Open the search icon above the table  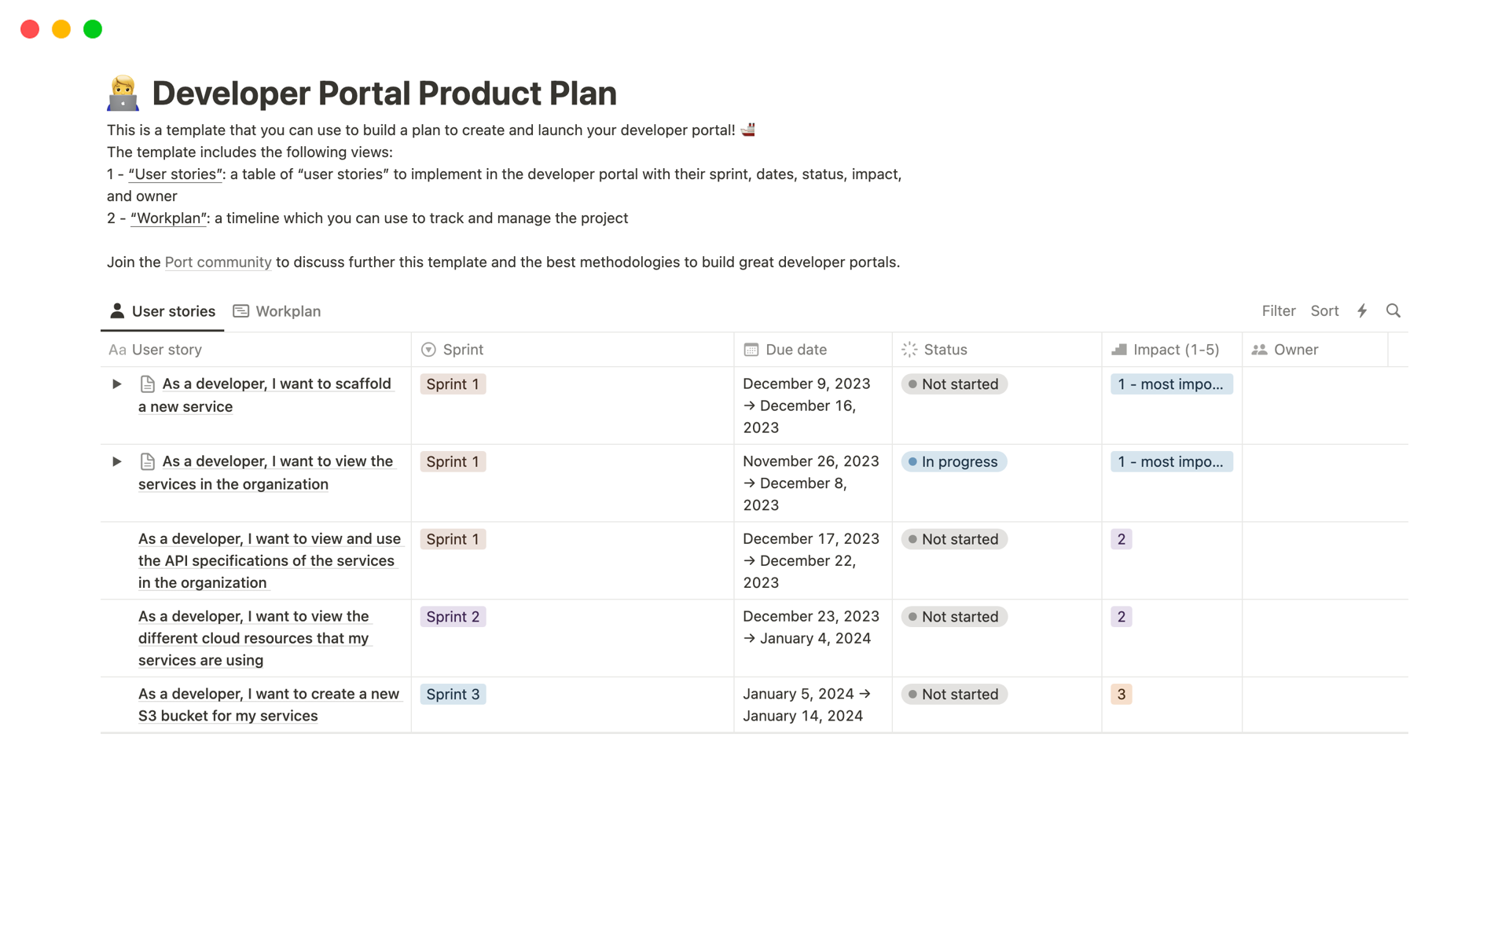click(x=1393, y=311)
